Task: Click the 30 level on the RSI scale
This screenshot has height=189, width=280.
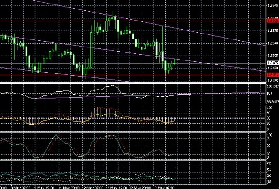Action: click(x=268, y=123)
